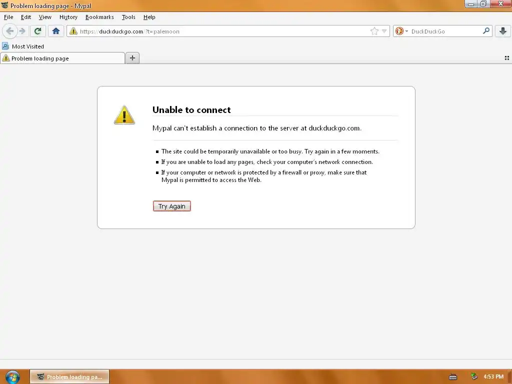Open the History menu

point(68,17)
